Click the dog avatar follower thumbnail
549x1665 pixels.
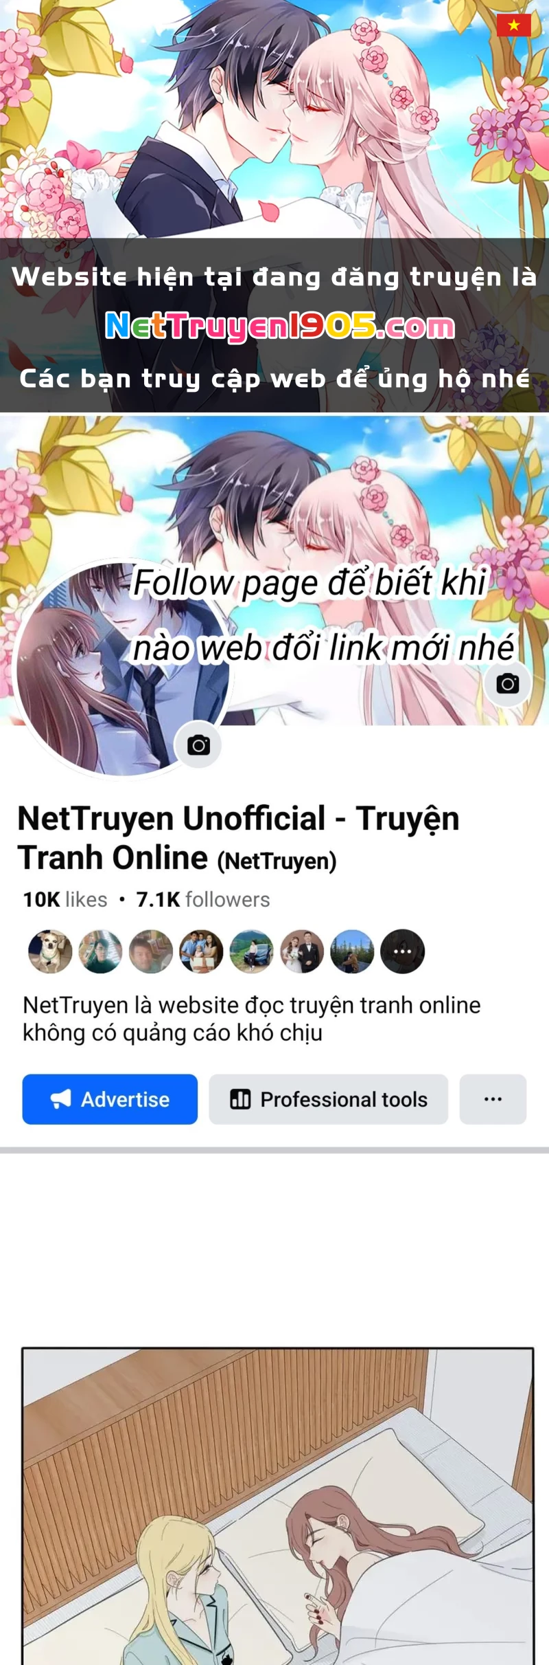click(x=50, y=951)
